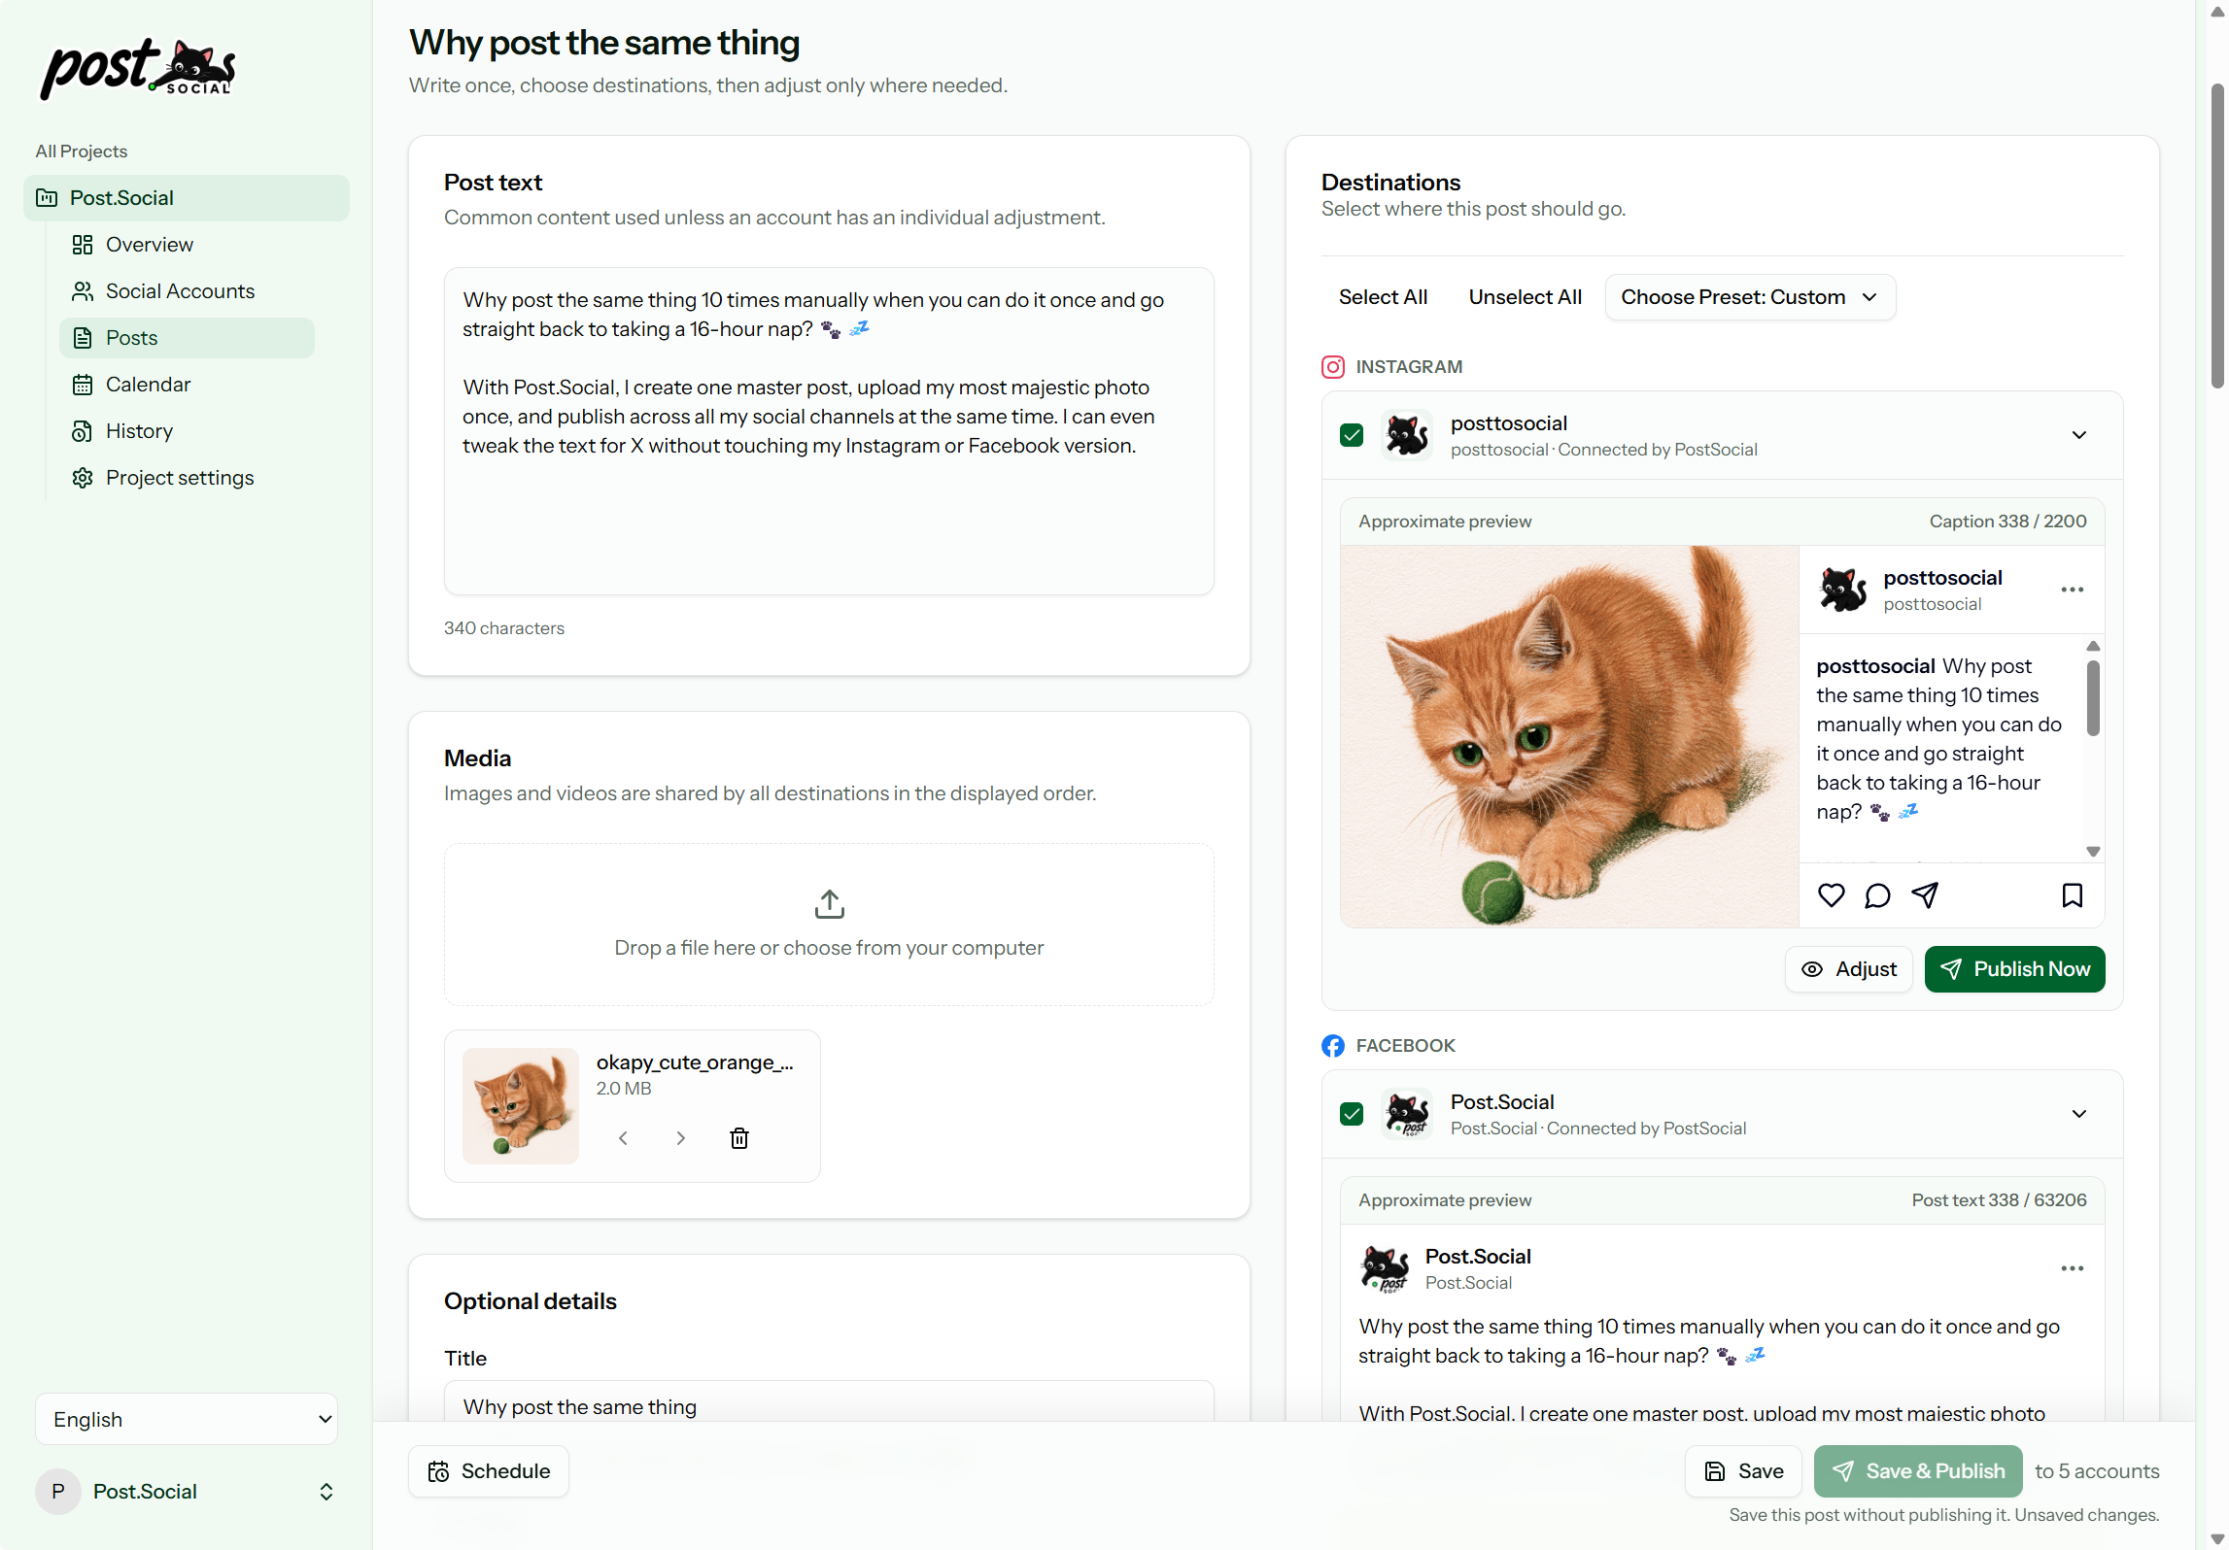Click the 'Post text 338 / 63206' text
Screen dimensions: 2229x1550
click(x=1999, y=1200)
